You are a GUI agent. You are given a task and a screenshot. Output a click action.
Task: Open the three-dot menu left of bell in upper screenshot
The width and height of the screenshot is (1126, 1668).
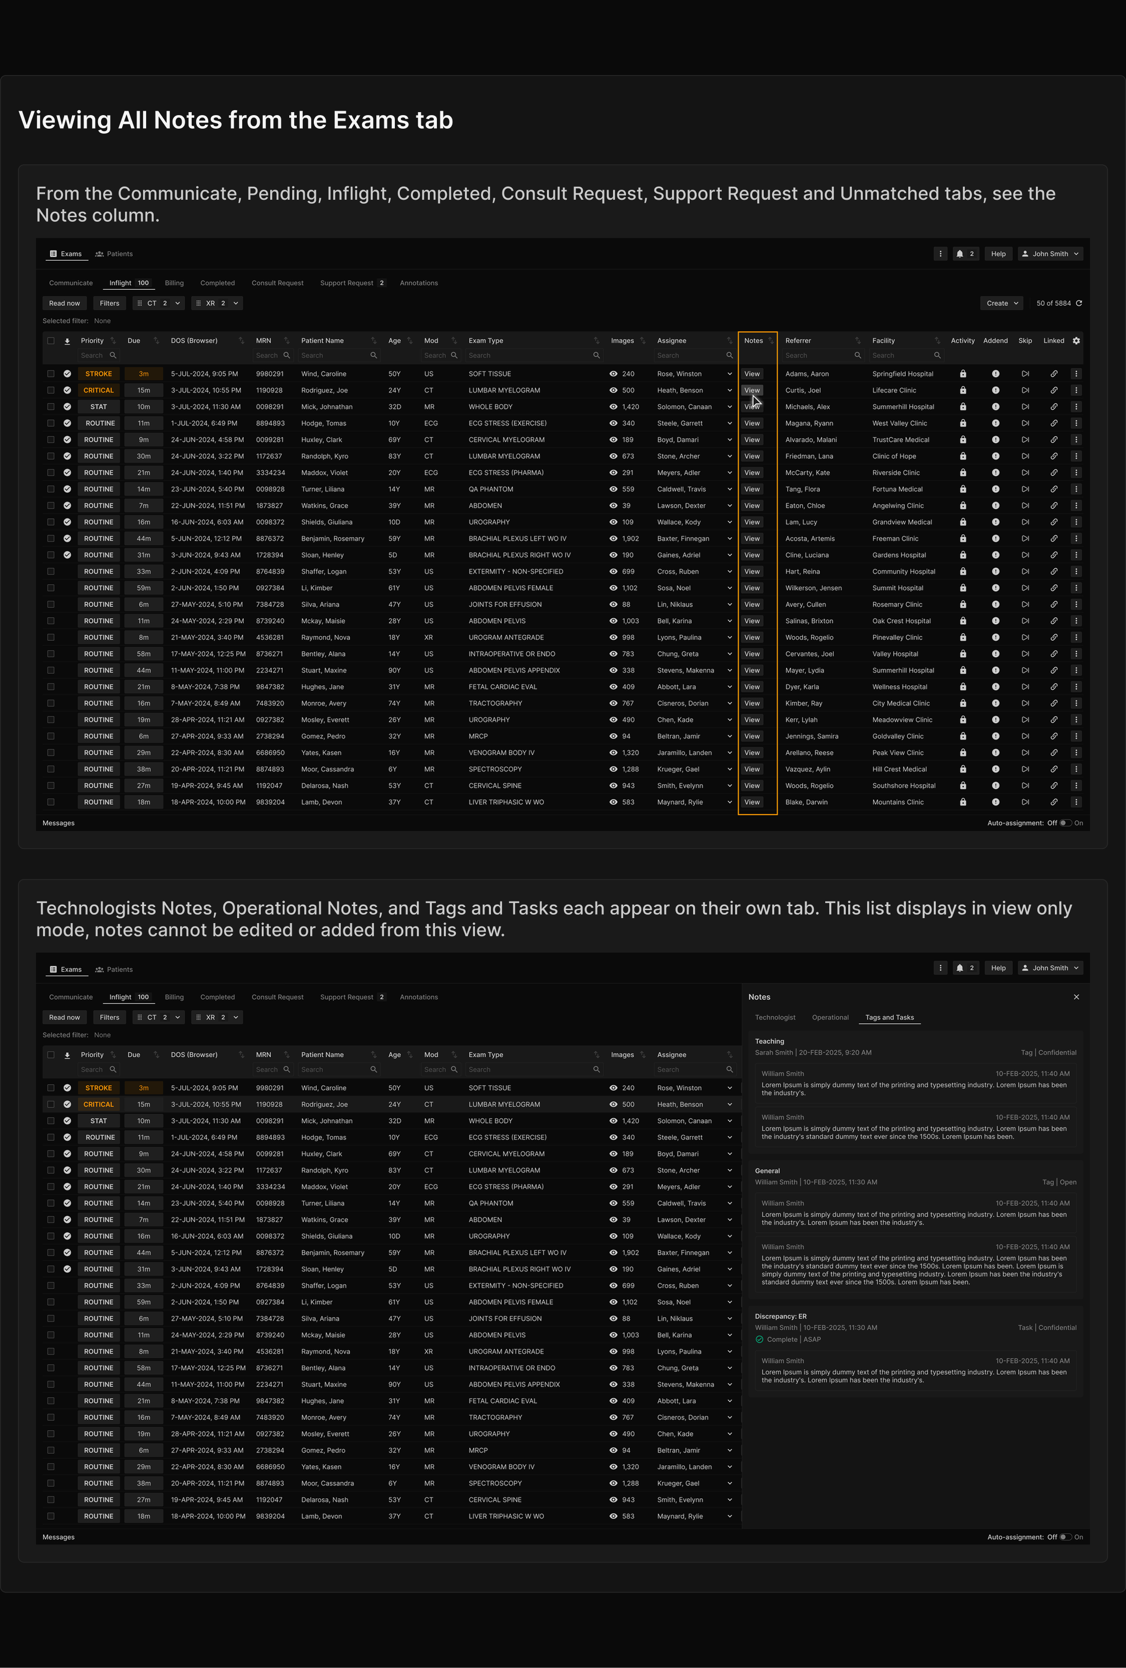(x=940, y=254)
